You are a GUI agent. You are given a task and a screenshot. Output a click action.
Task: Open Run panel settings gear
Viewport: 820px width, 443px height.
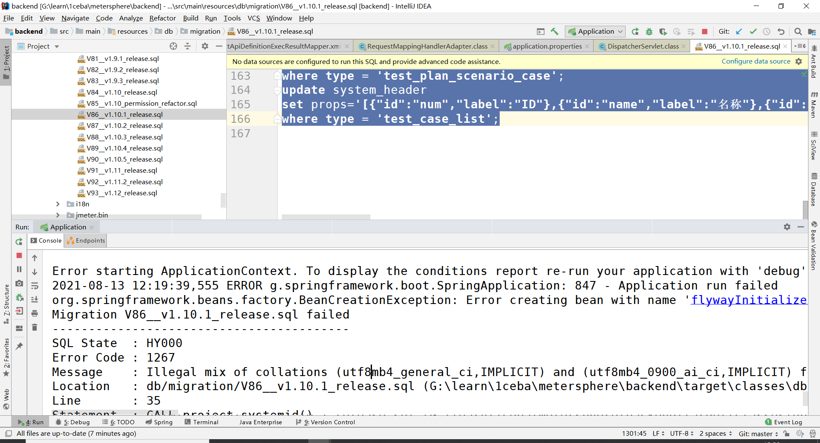pos(787,227)
